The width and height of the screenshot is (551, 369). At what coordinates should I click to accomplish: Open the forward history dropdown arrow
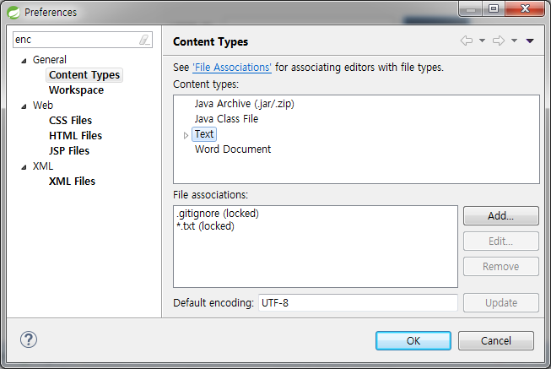[514, 41]
